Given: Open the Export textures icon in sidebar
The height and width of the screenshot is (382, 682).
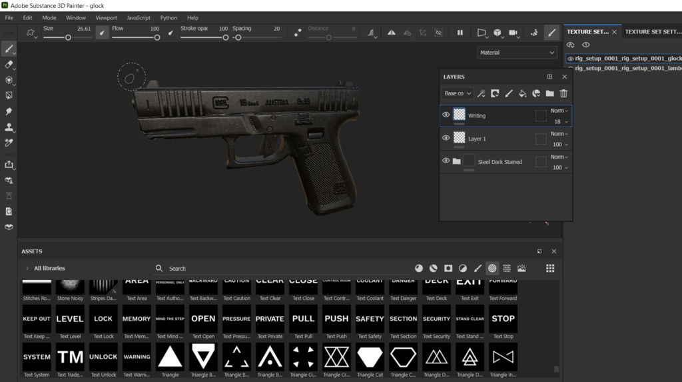Looking at the screenshot, I should click(9, 164).
